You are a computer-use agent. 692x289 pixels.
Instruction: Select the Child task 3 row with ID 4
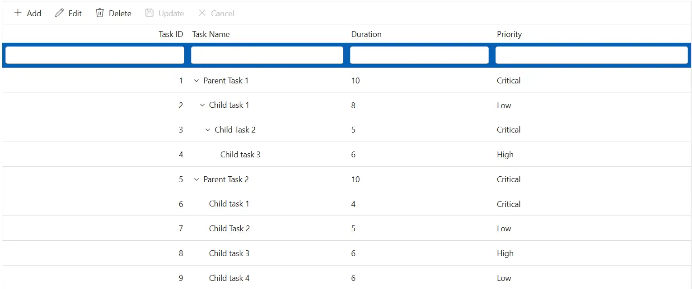[346, 155]
